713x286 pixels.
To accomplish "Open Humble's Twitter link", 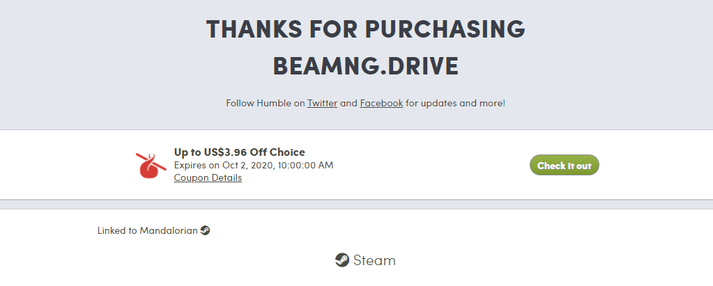I will tap(323, 103).
